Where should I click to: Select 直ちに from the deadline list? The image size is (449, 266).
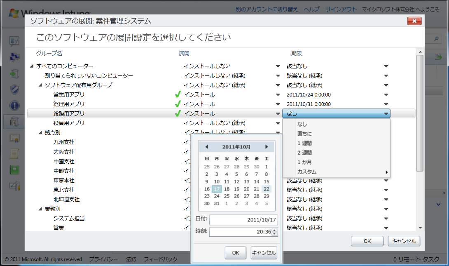click(x=304, y=134)
